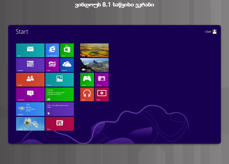Open the Sports trophy tile
The image size is (229, 164).
click(59, 109)
